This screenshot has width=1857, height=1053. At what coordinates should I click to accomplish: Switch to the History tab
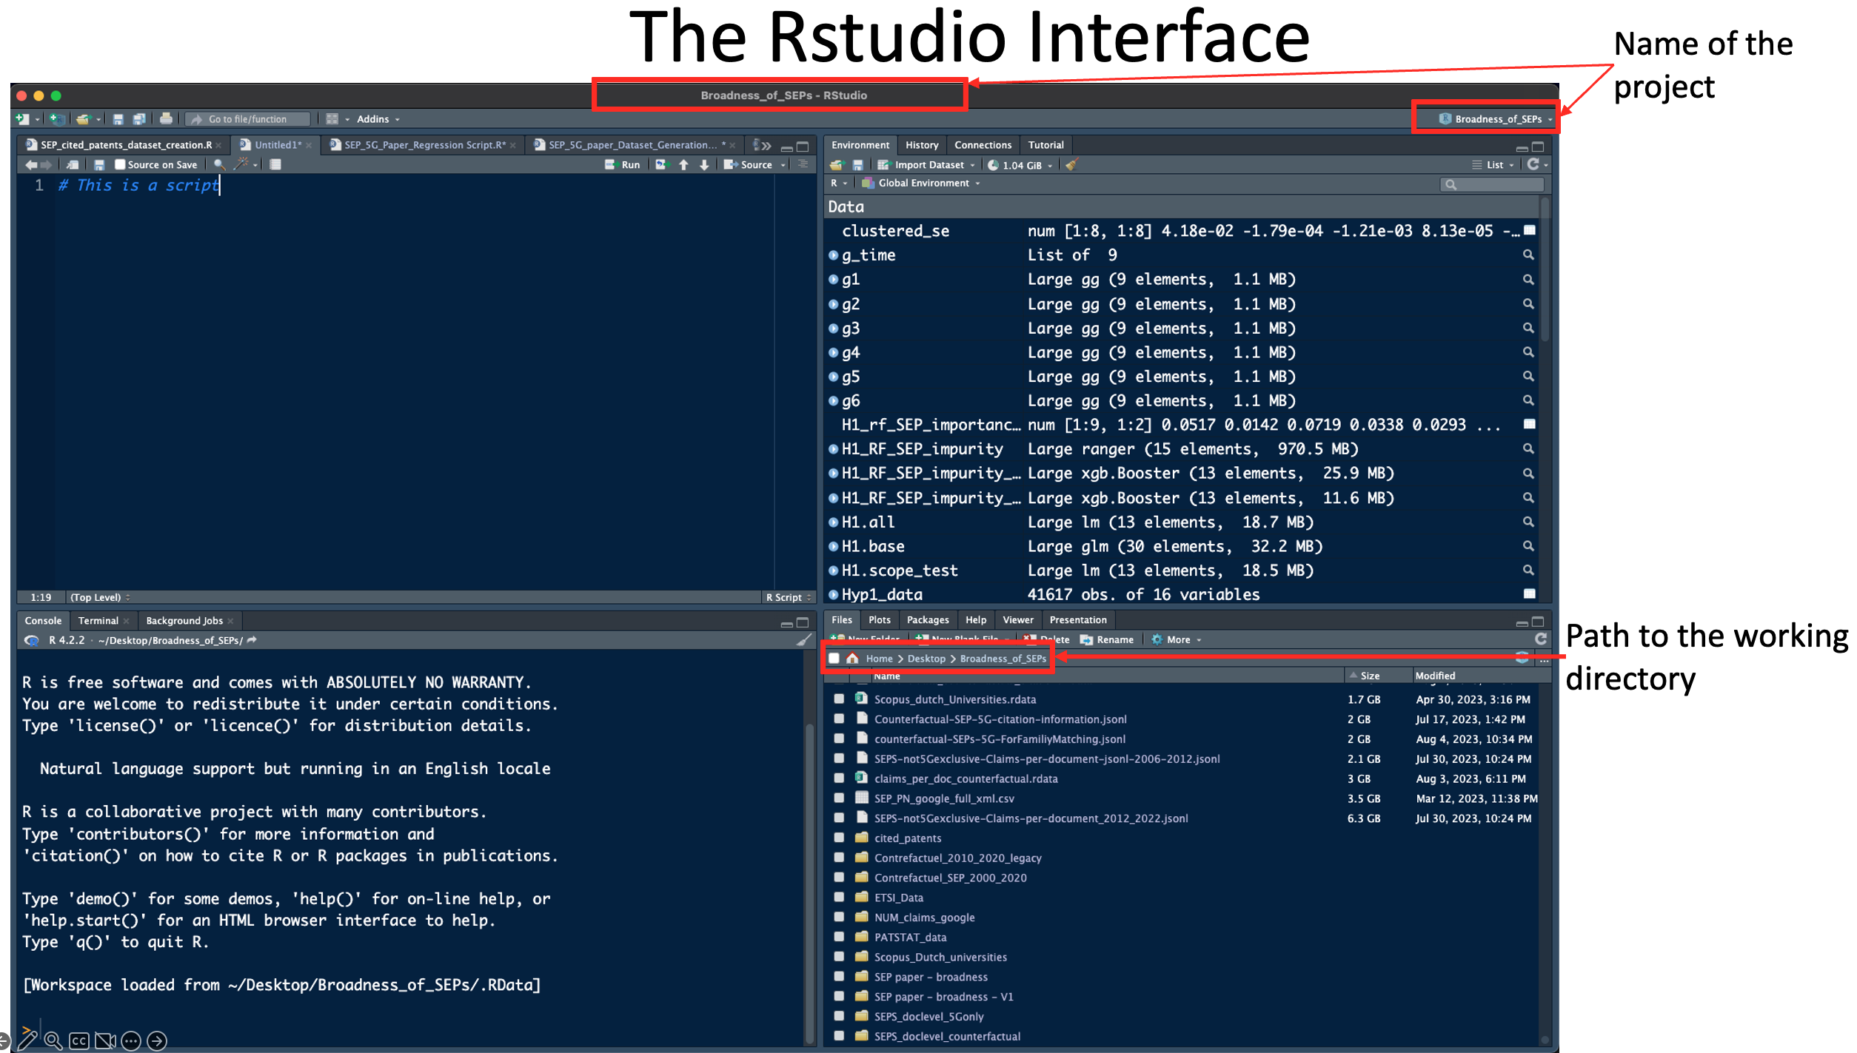[x=921, y=145]
